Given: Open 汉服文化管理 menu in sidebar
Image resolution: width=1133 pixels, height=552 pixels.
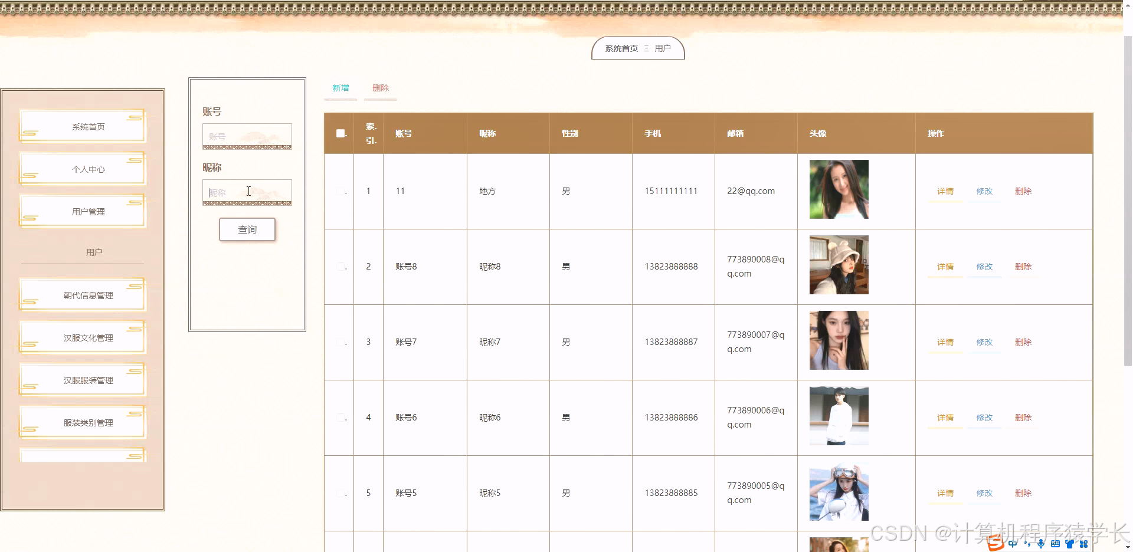Looking at the screenshot, I should [x=83, y=337].
